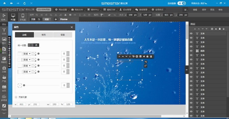Move layer to bottom in the 图层 panel toolbar
This screenshot has width=229, height=119.
tap(206, 29)
